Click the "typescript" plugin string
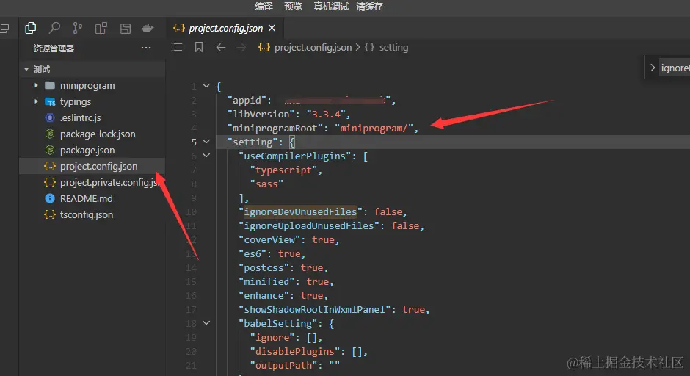The width and height of the screenshot is (690, 376). pos(284,170)
